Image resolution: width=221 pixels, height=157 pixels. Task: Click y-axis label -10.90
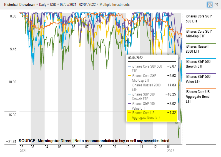pyautogui.click(x=11, y=82)
